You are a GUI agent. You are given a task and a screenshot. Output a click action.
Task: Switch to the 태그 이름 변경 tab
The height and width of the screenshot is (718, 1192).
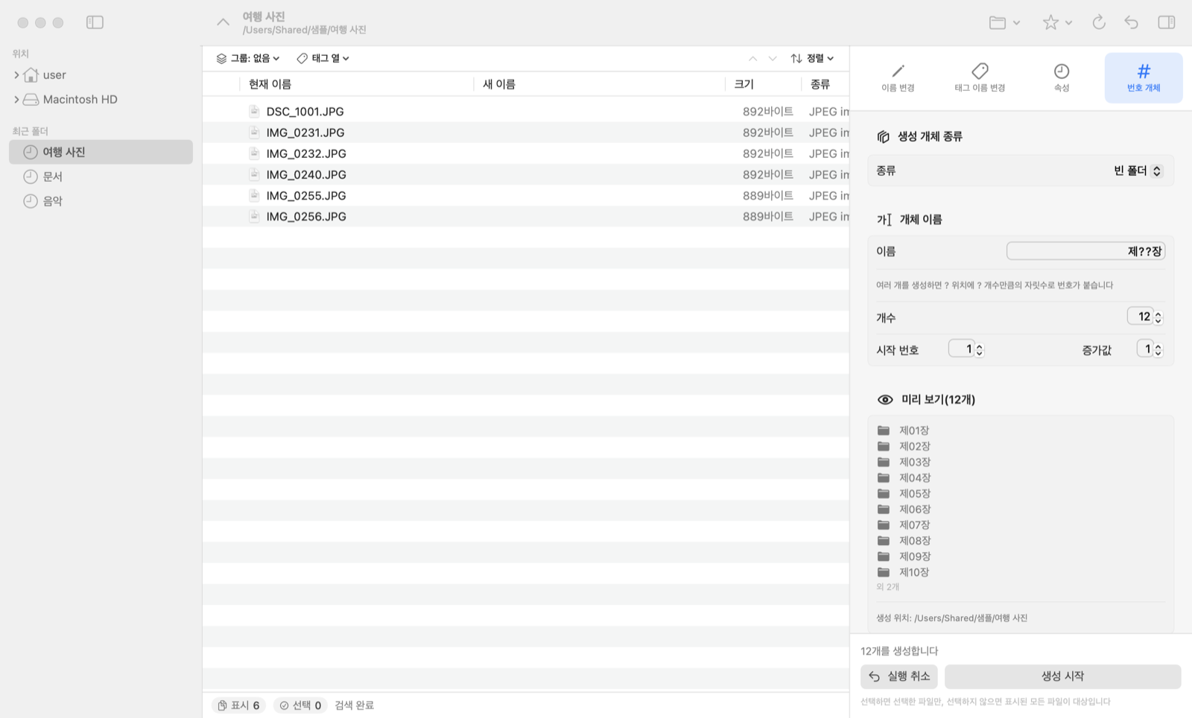980,77
